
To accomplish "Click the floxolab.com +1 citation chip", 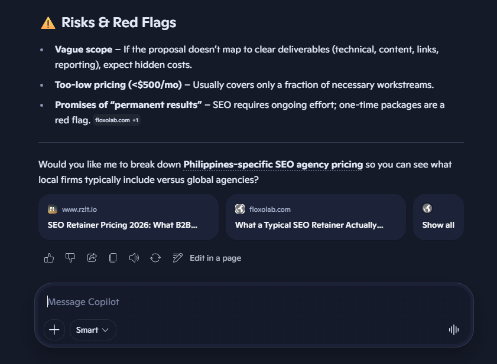I will click(x=116, y=120).
